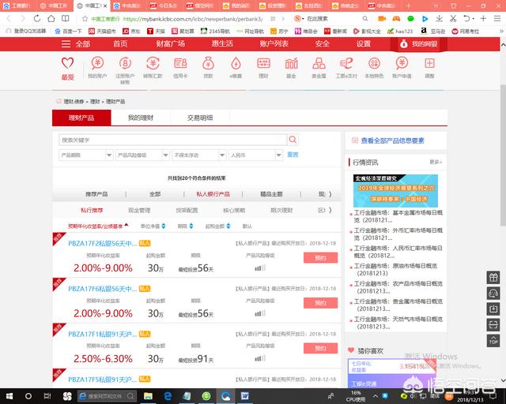506x404 pixels.
Task: Click 我的网银 button in red bar
Action: coord(418,44)
